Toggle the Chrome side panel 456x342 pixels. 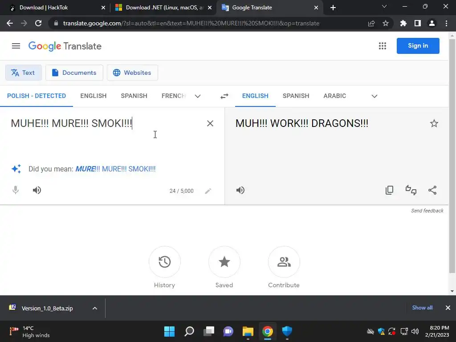(x=418, y=23)
